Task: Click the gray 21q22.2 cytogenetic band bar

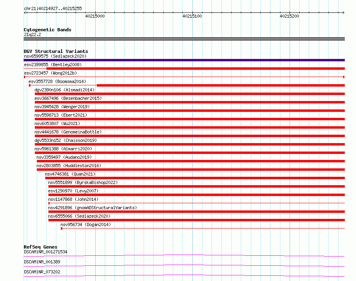Action: tap(184, 39)
